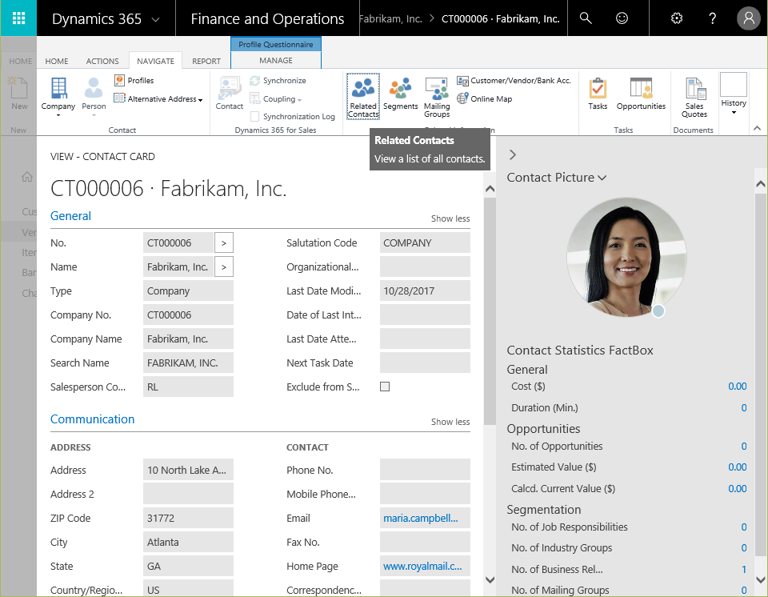Toggle the Exclude from Segment checkbox

click(385, 387)
